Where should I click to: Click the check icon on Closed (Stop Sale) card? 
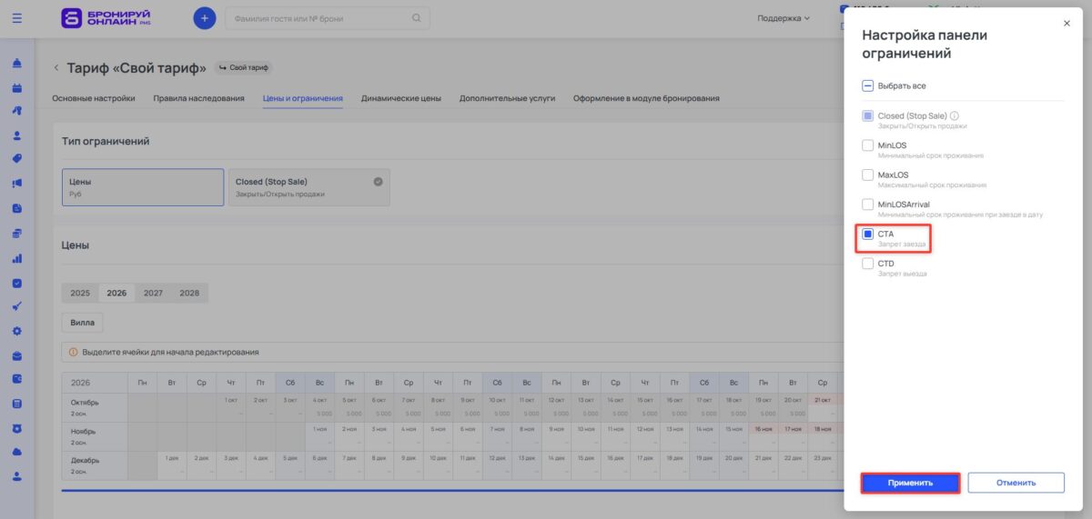378,181
